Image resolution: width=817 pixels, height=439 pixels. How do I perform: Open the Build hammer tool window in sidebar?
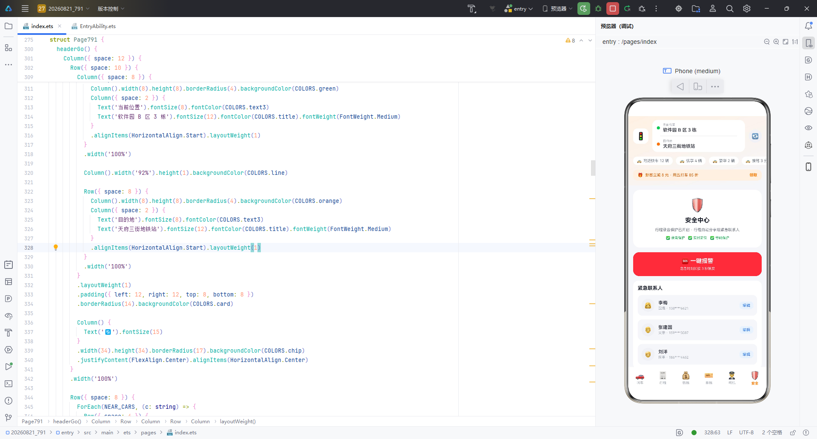(x=9, y=333)
